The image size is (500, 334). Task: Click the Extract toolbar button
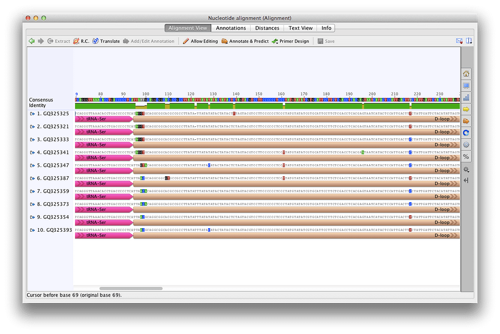click(x=58, y=41)
